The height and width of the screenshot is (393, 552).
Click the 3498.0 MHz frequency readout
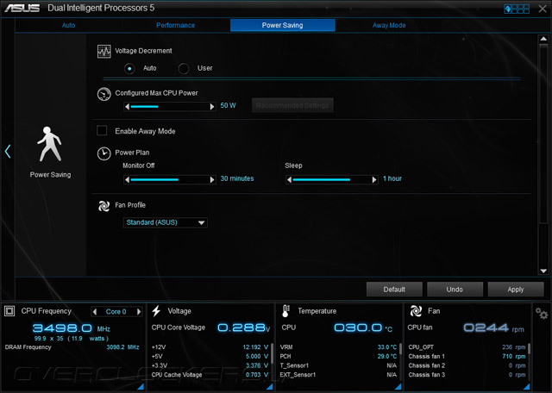click(x=71, y=328)
